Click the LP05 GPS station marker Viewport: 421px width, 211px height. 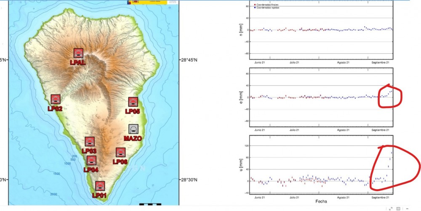click(x=133, y=102)
